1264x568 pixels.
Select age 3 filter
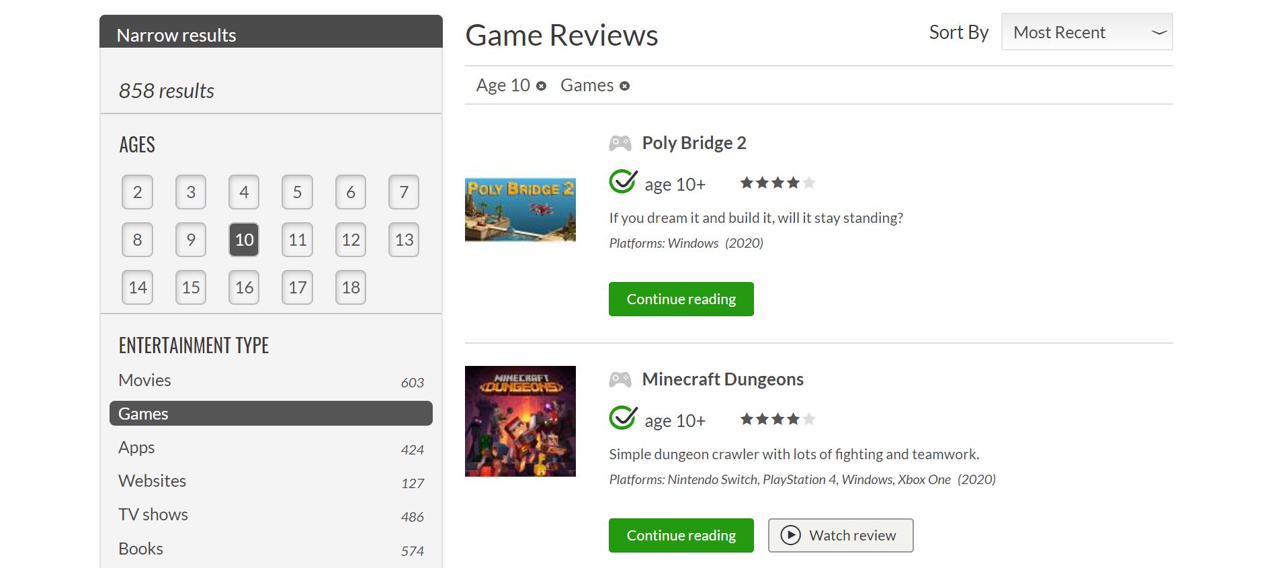(x=191, y=192)
